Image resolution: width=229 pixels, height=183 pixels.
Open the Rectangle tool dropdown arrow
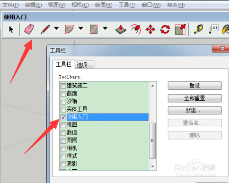coord(105,28)
